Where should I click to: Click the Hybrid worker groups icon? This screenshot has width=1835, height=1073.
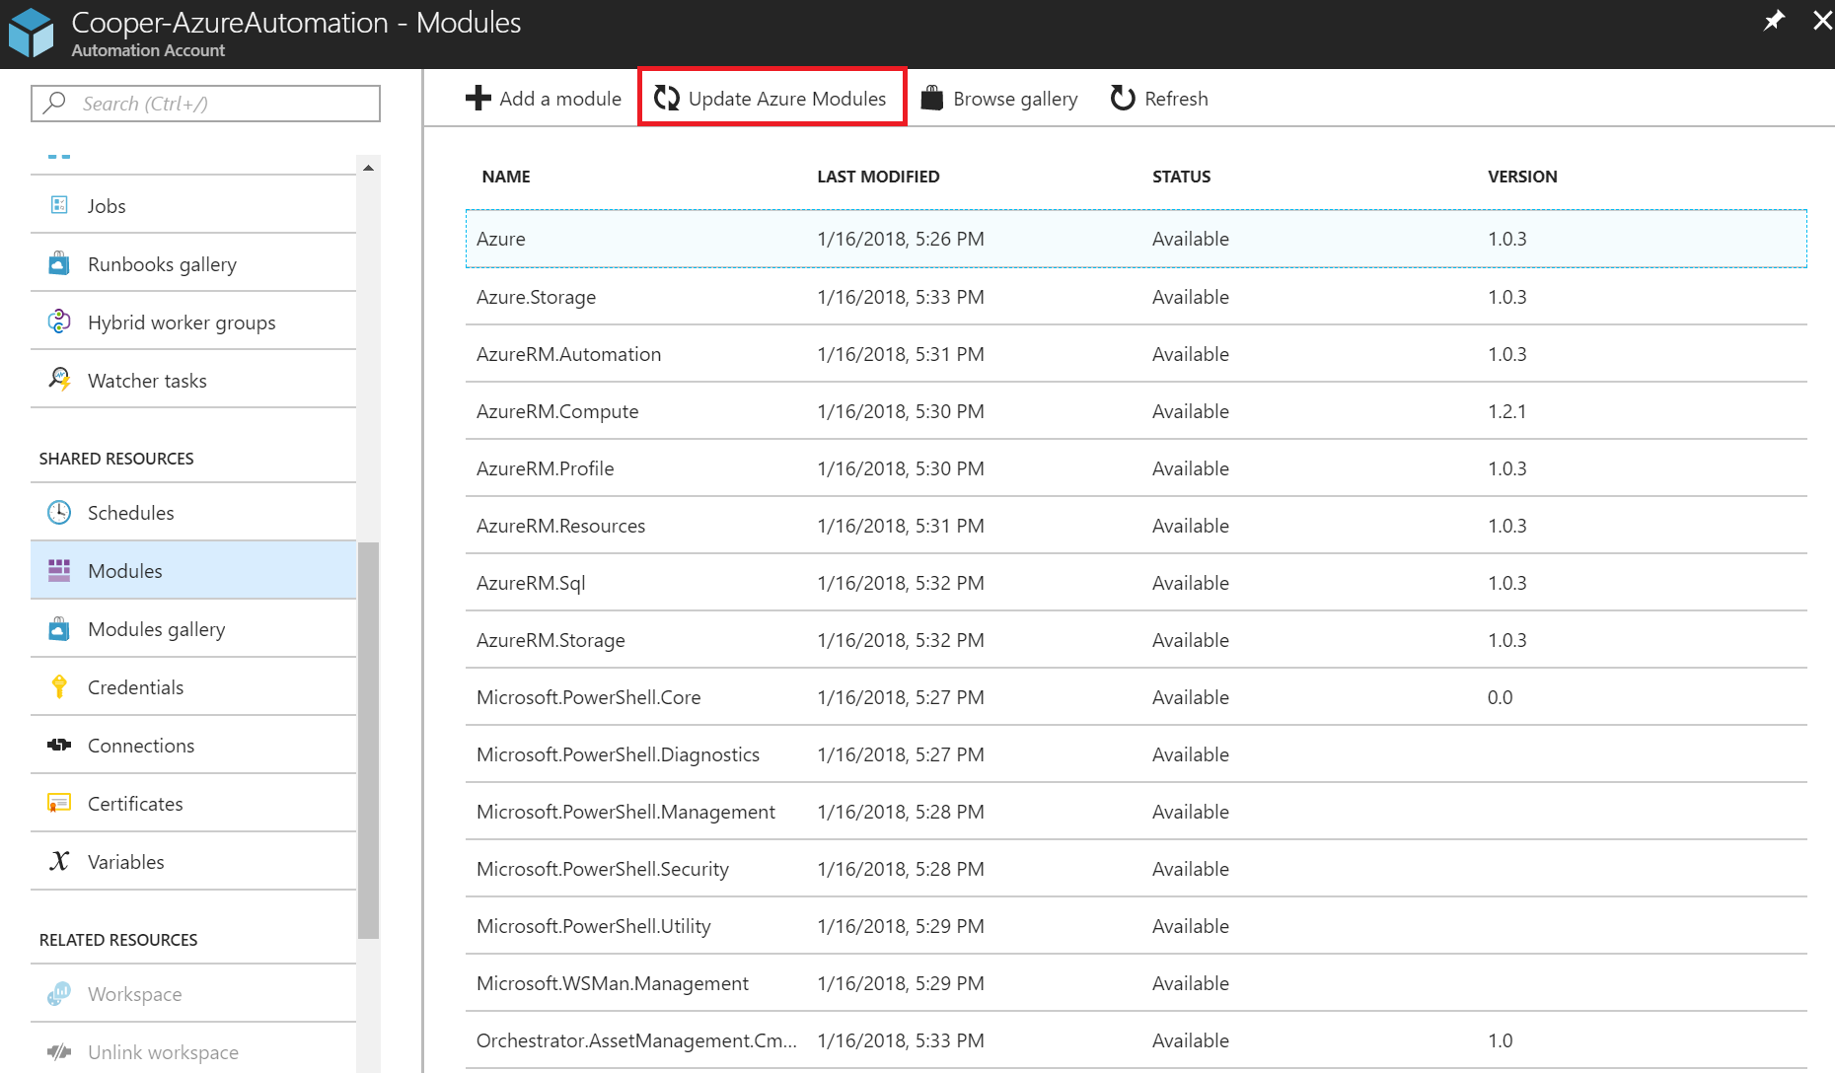pos(59,322)
